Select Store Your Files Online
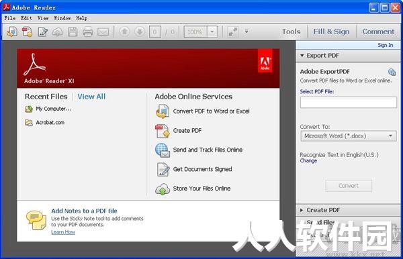 [201, 189]
